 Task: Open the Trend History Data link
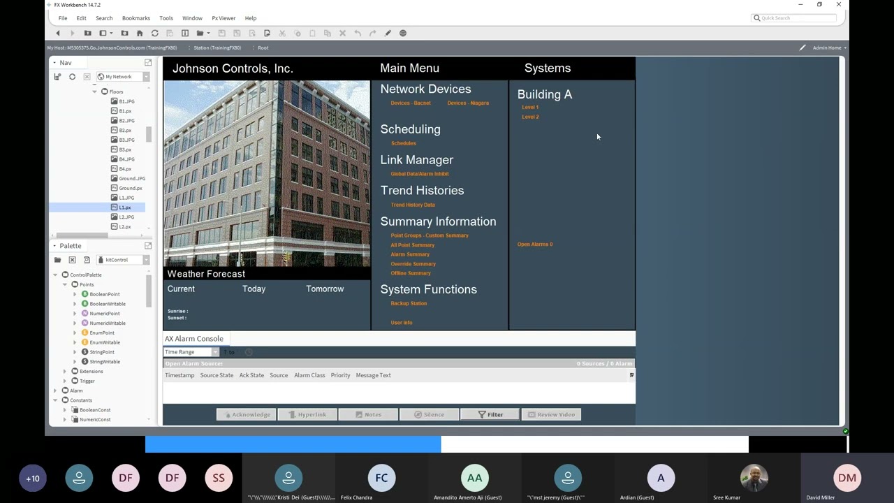point(413,205)
